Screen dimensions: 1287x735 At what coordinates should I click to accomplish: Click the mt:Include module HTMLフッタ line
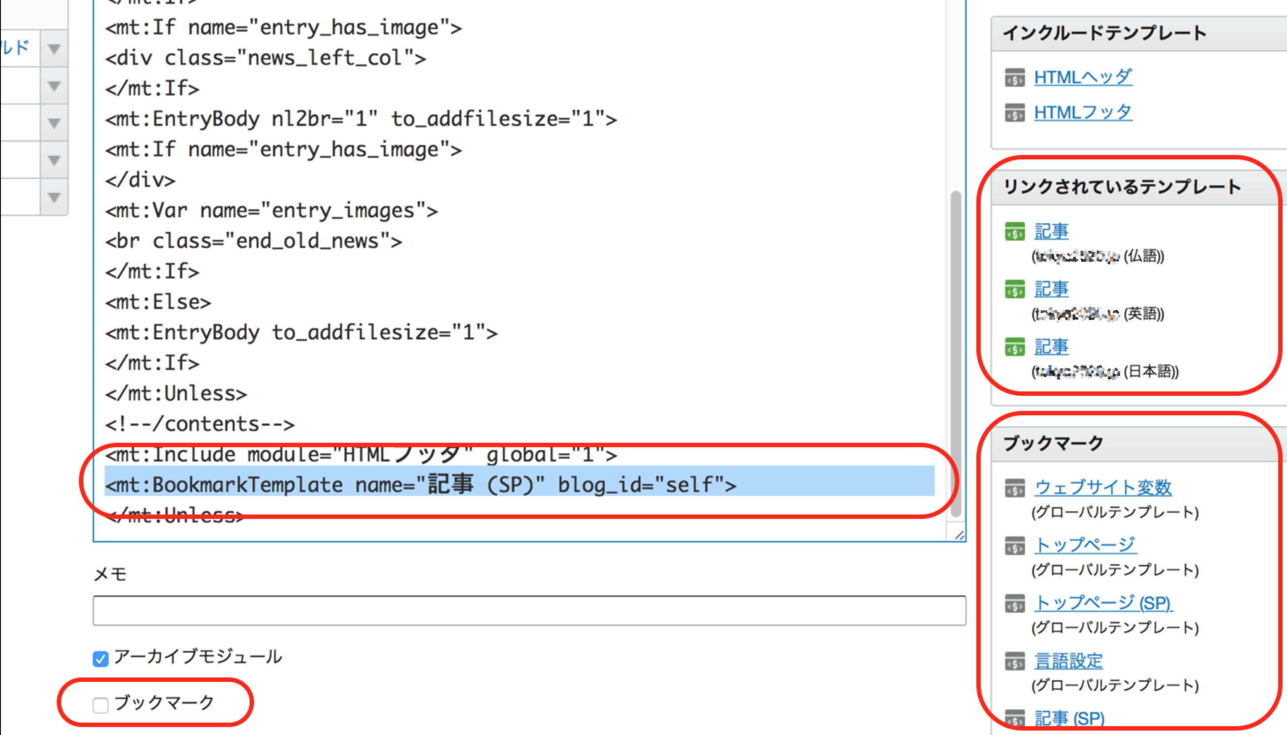(361, 455)
